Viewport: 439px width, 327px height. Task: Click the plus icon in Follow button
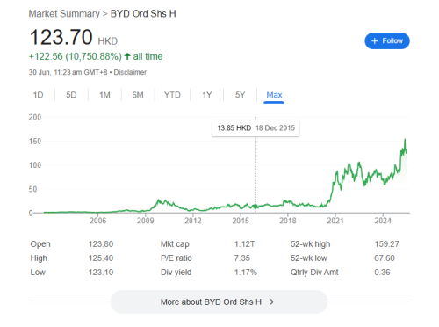(x=375, y=40)
